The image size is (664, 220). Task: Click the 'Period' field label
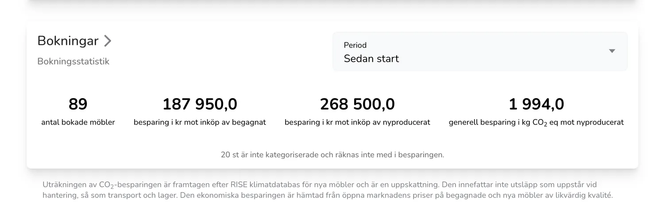pyautogui.click(x=355, y=45)
